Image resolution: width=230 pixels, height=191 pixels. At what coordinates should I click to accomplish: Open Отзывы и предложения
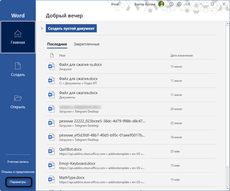(x=18, y=172)
